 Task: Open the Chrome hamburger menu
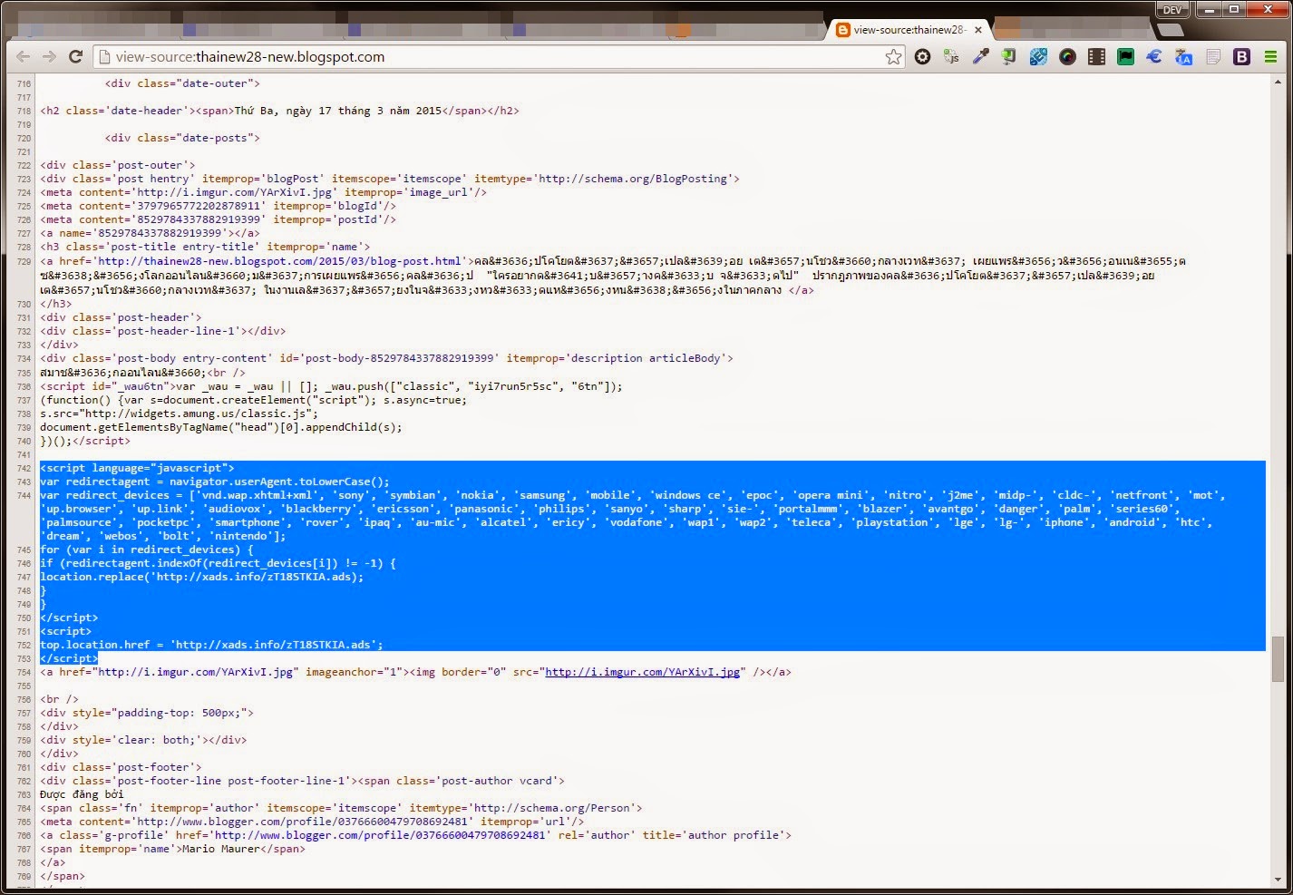pos(1270,56)
